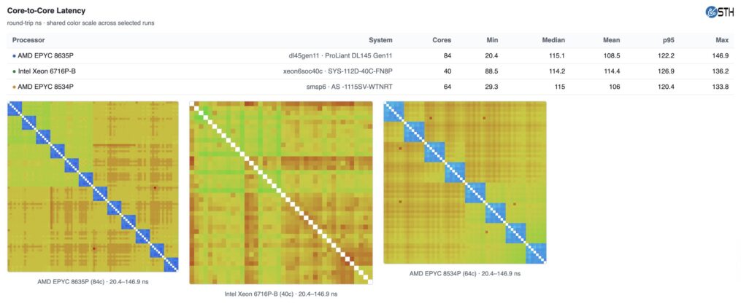Image resolution: width=741 pixels, height=306 pixels.
Task: Sort table by Cores column
Action: [442, 40]
